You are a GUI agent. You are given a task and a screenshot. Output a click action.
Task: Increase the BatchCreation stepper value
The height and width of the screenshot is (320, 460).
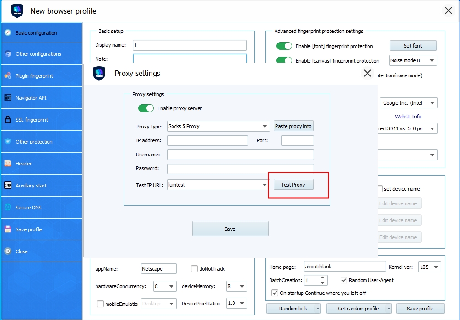click(323, 278)
